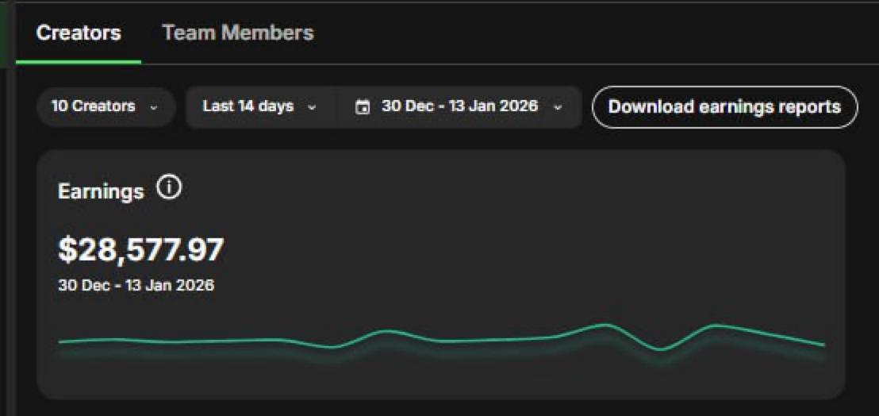
Task: Click the highest peak of the earnings chart
Action: click(605, 325)
